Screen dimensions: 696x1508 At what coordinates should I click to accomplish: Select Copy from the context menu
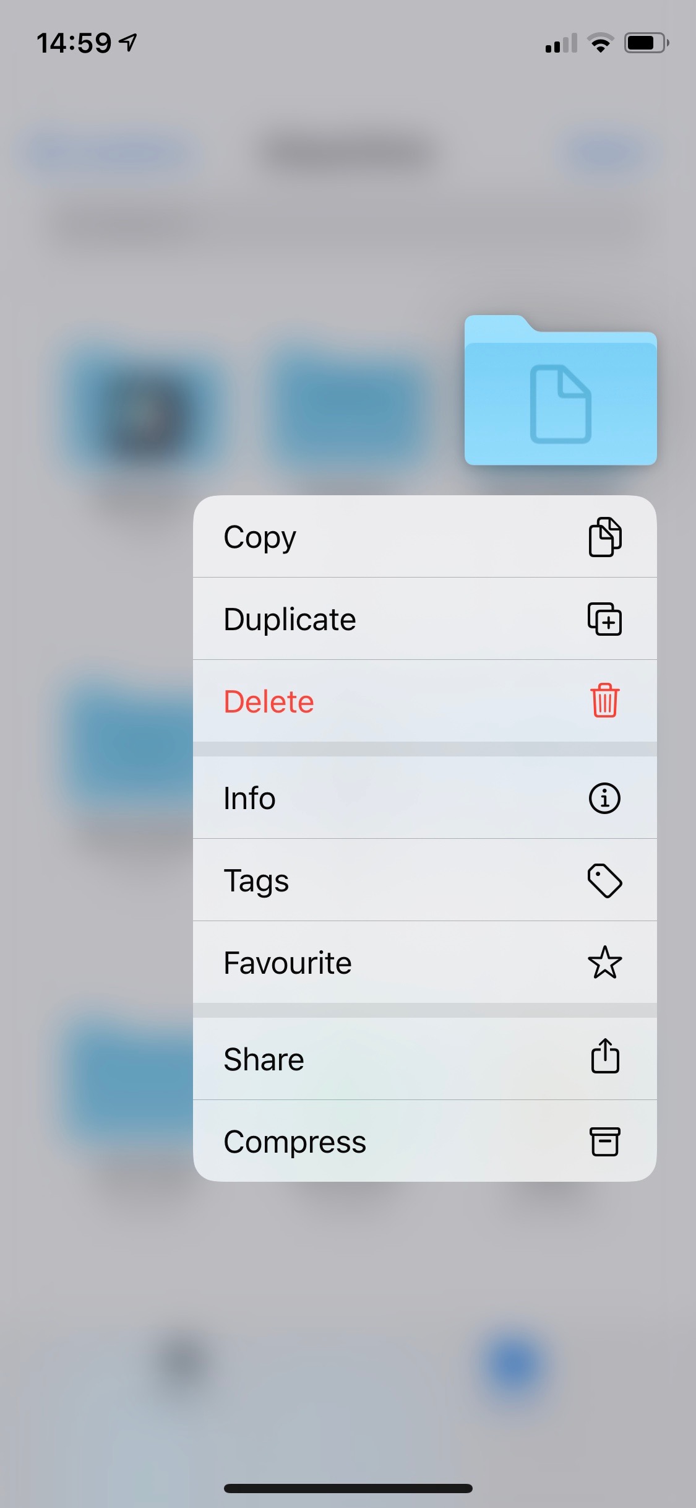click(x=425, y=537)
